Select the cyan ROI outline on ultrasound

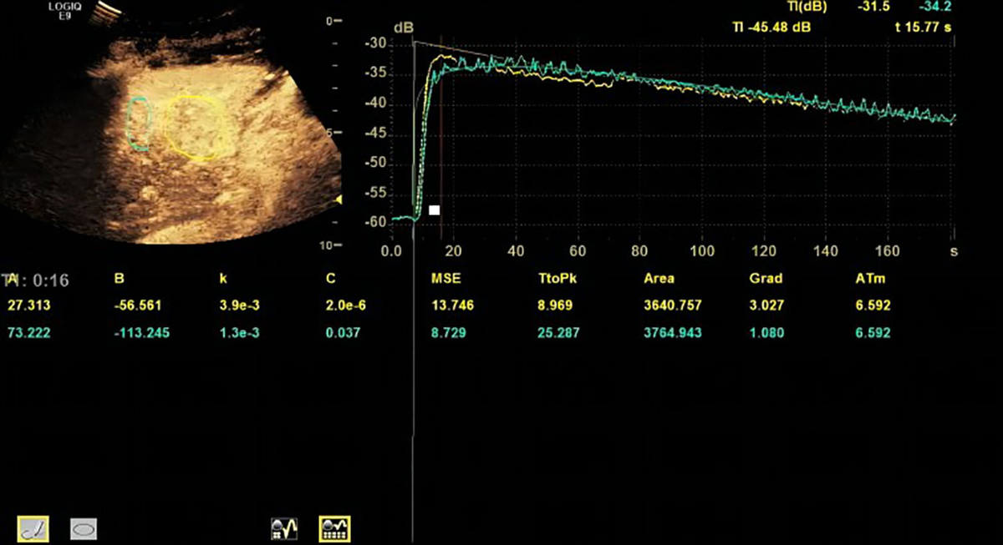click(x=139, y=124)
